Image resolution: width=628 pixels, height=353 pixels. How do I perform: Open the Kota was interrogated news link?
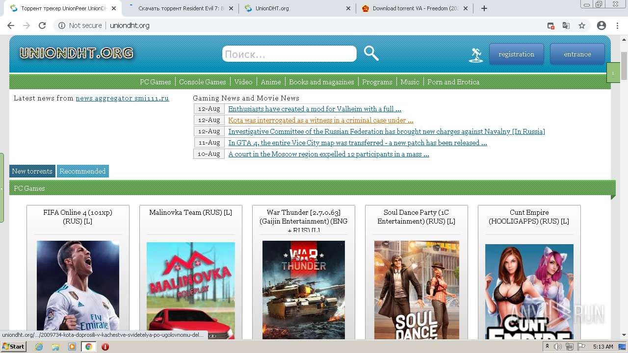(321, 120)
